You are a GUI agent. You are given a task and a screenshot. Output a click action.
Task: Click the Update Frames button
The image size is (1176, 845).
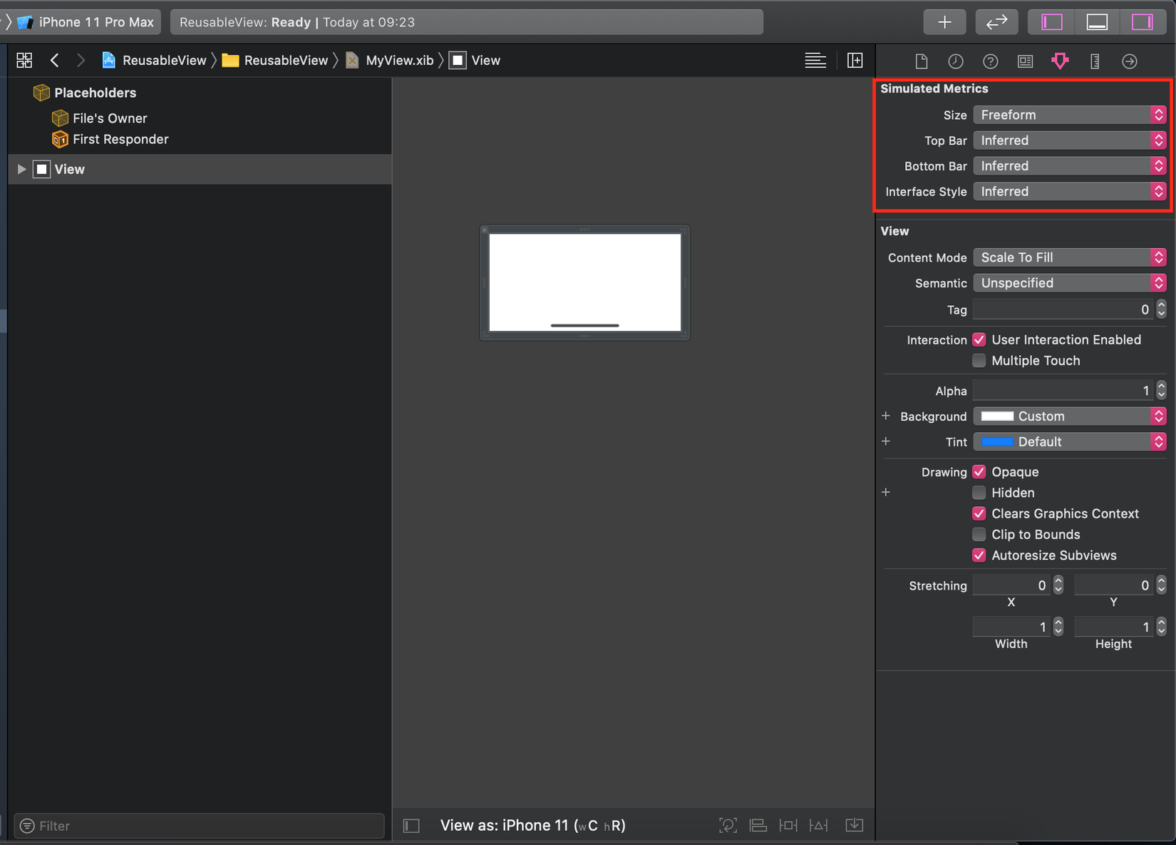point(728,826)
